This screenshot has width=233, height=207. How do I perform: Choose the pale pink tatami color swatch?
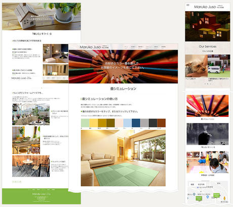(x=119, y=123)
